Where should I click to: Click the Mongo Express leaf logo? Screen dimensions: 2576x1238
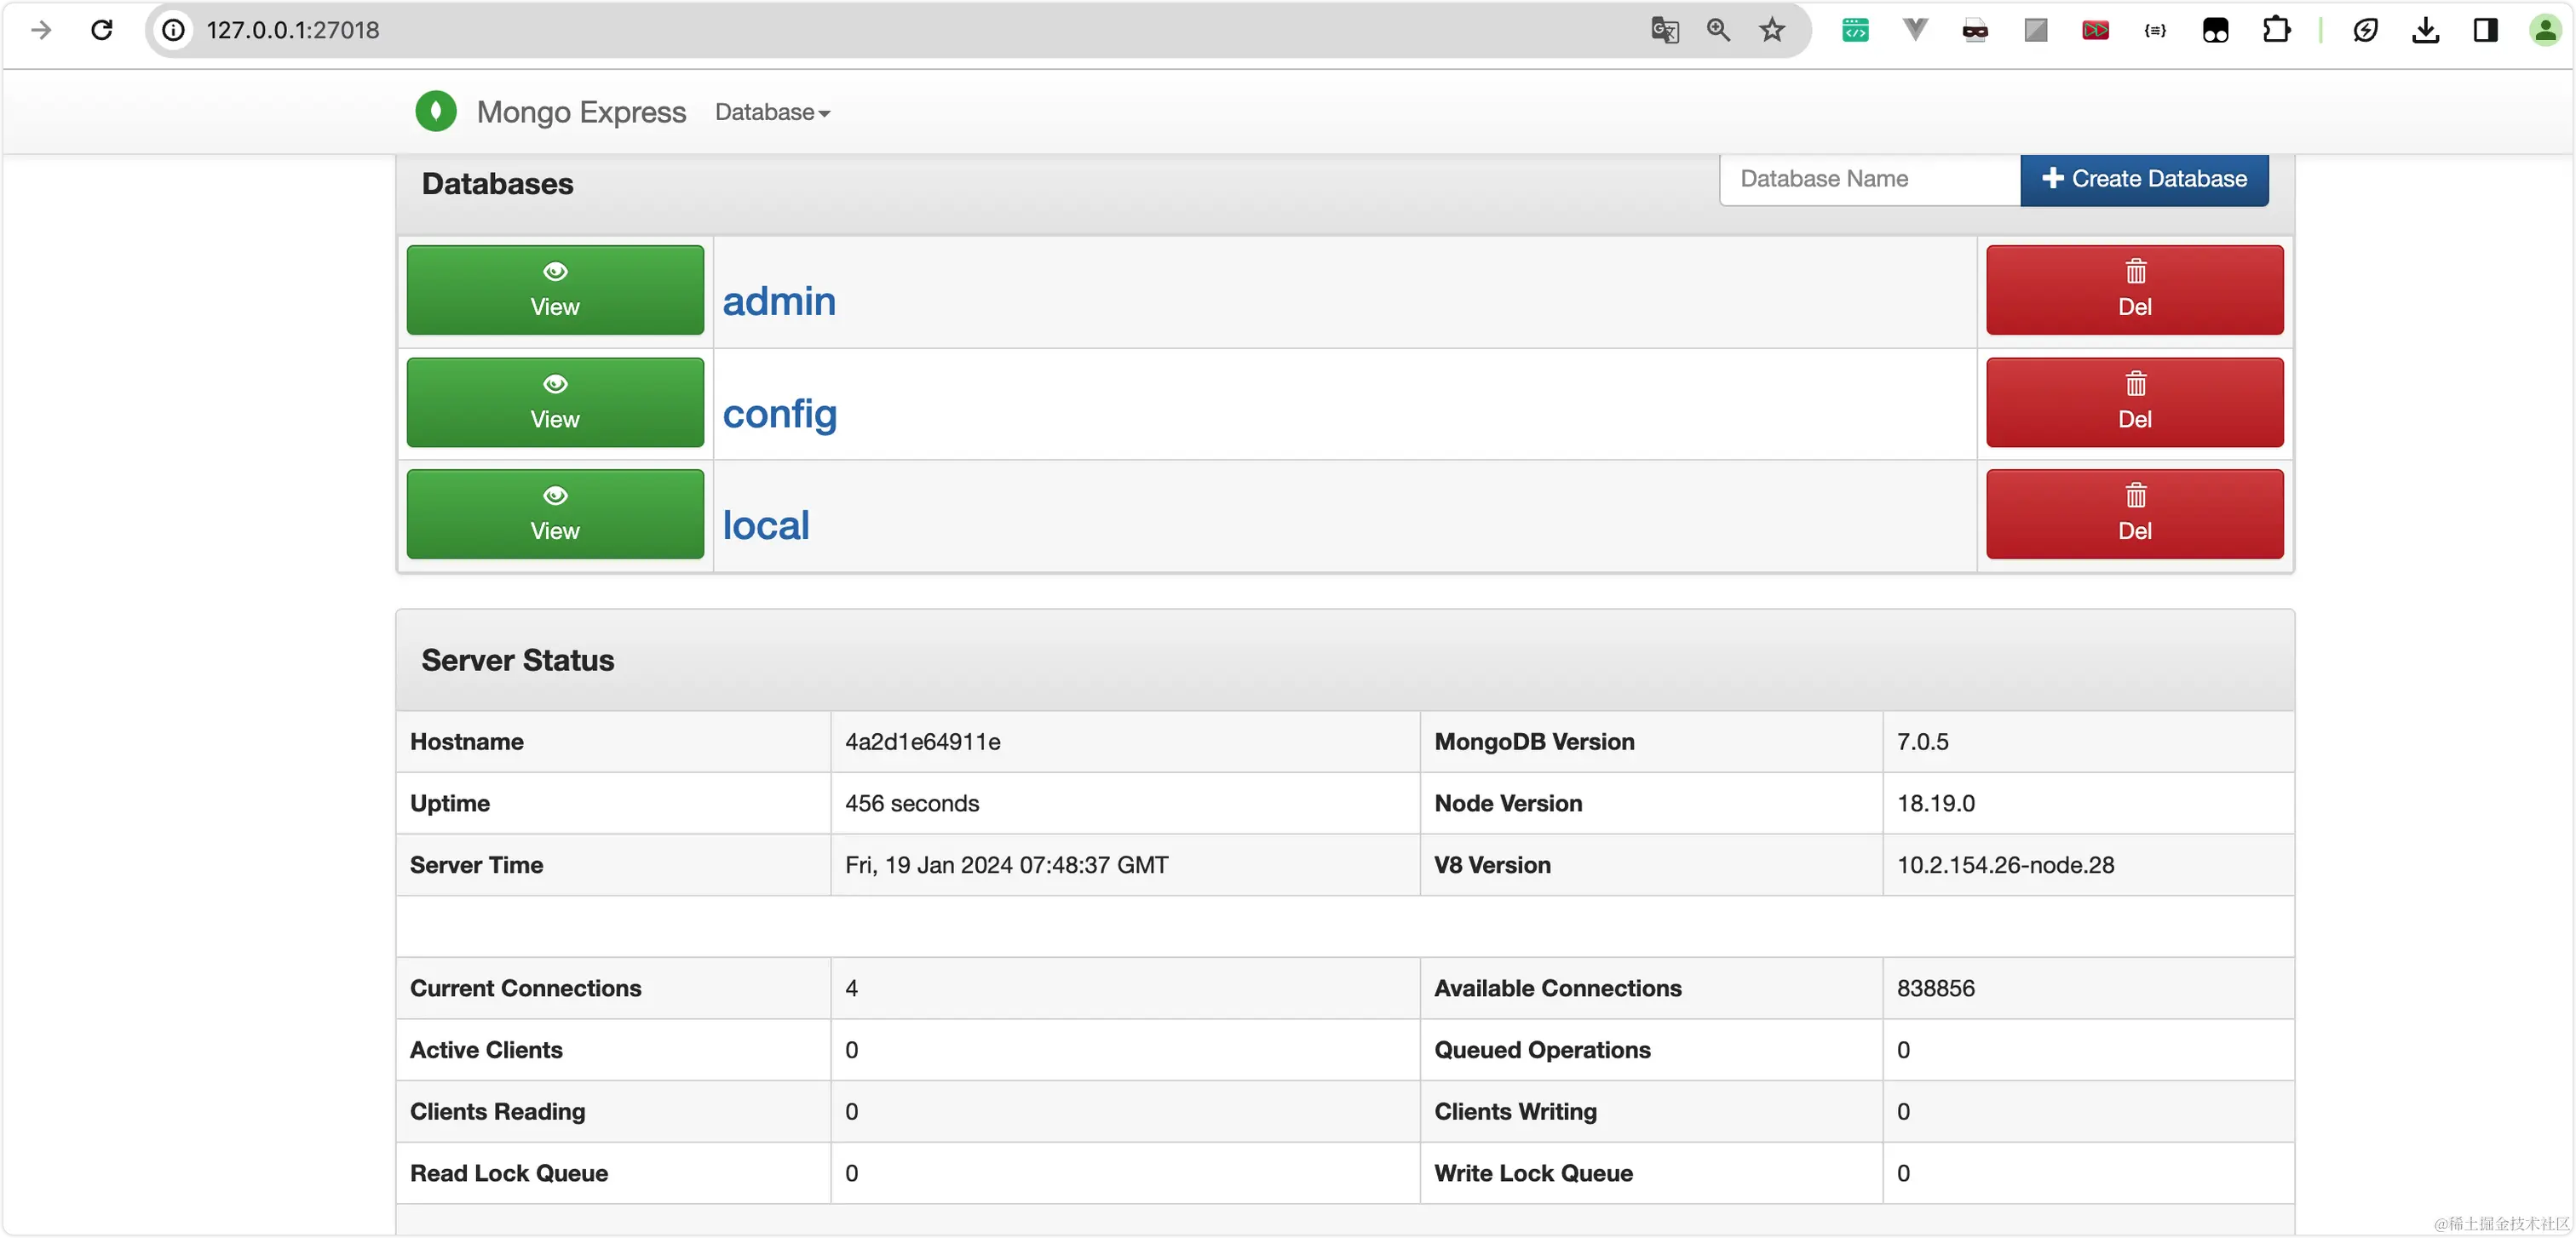point(436,112)
